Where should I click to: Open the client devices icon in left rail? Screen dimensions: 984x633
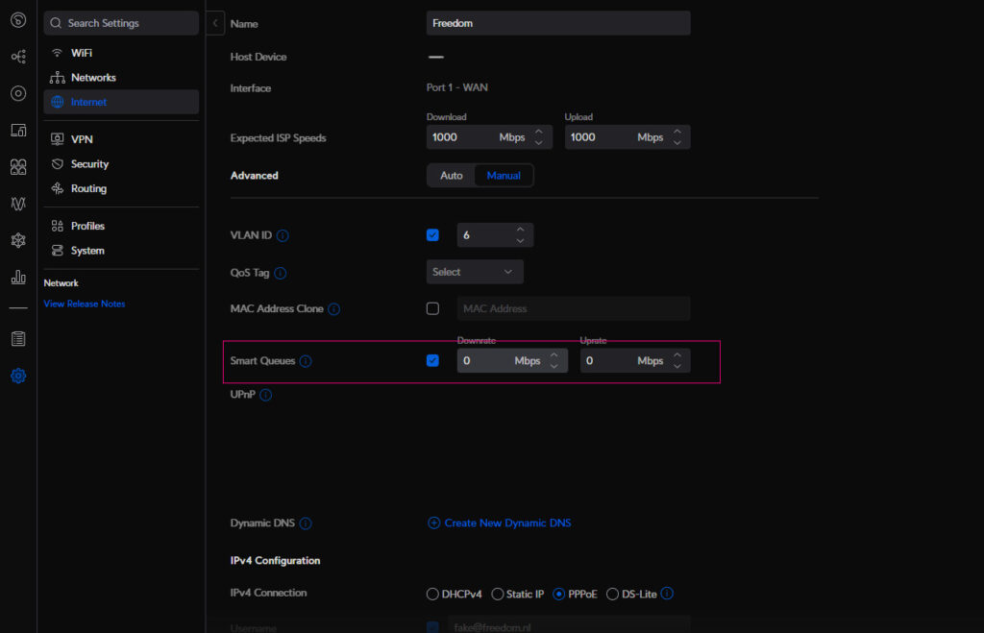tap(18, 130)
